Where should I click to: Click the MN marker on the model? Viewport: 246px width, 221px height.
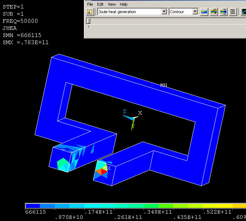(164, 85)
